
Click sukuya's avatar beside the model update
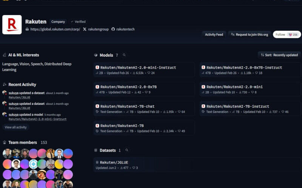pos(5,115)
